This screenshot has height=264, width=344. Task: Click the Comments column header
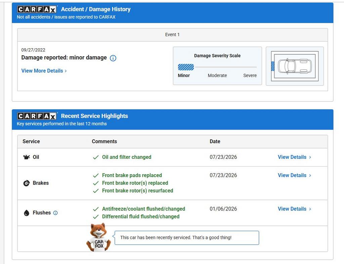[104, 141]
